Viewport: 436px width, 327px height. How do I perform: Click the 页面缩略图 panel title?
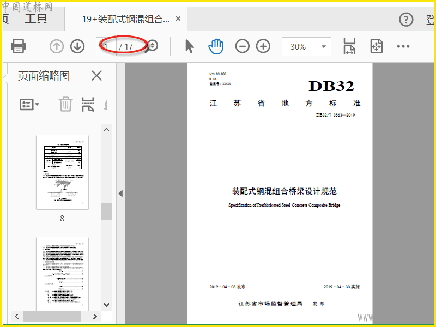[x=44, y=76]
